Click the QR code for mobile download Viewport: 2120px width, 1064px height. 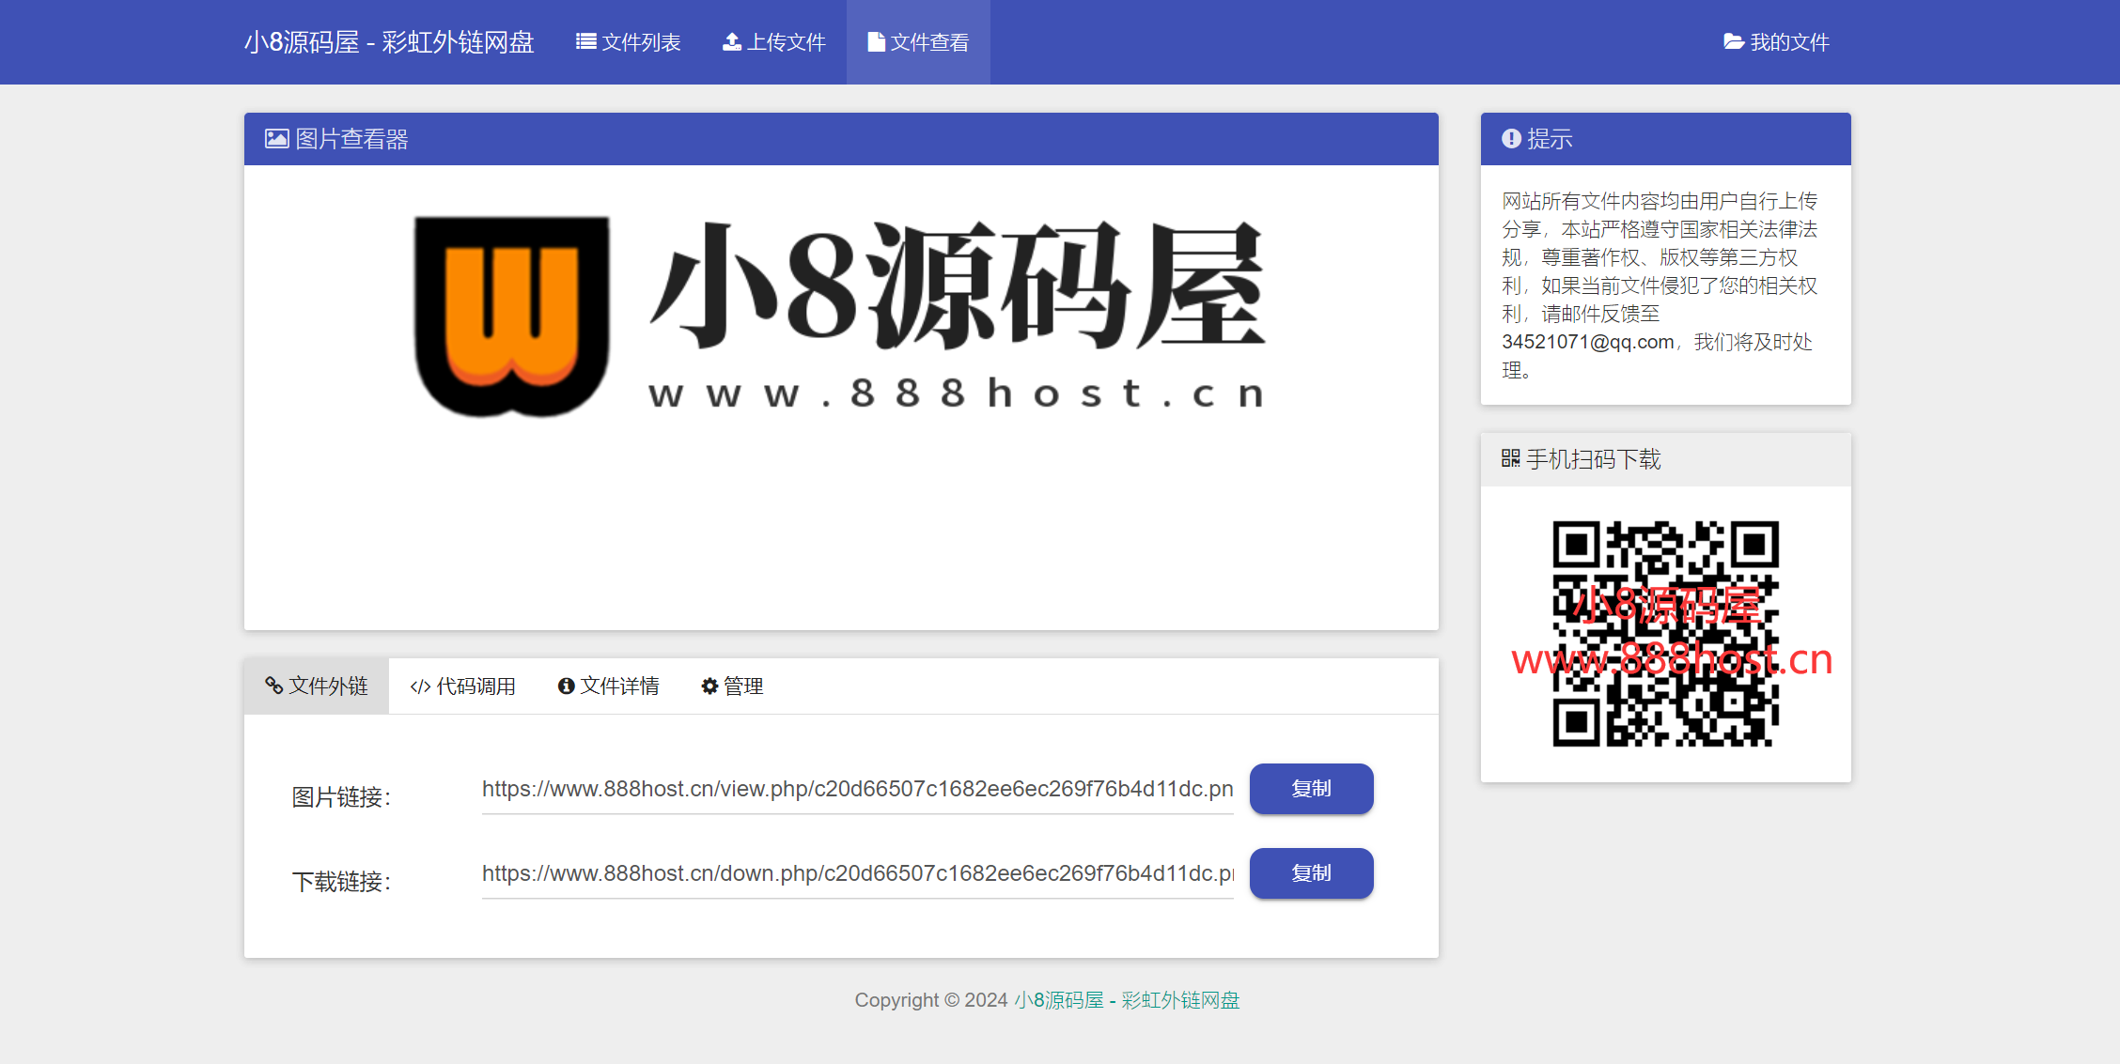(x=1665, y=634)
